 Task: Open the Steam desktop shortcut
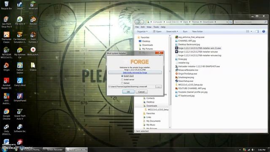click(x=20, y=5)
